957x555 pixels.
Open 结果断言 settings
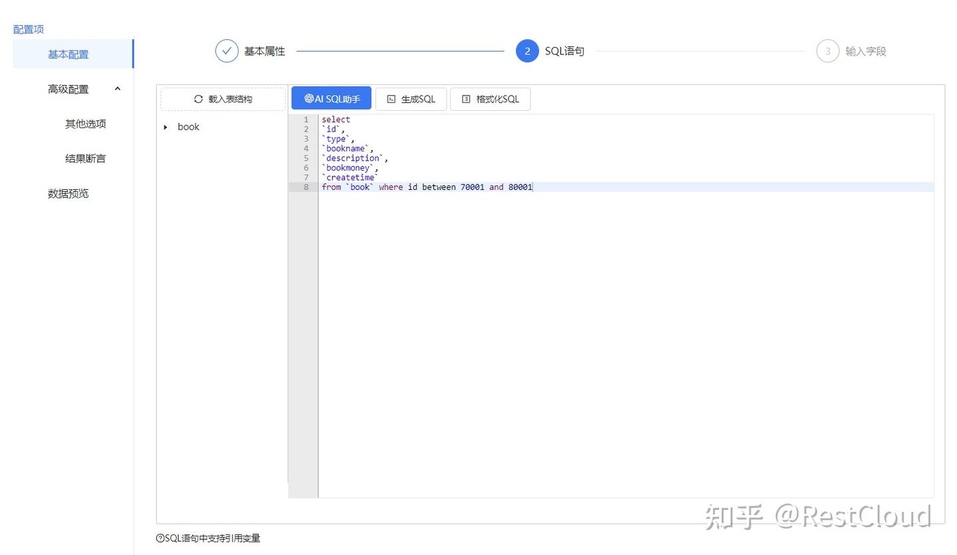click(x=85, y=159)
